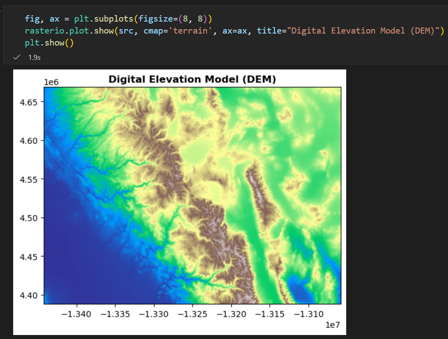Click the −1.325 x-axis tick label
The image size is (448, 339).
click(192, 314)
